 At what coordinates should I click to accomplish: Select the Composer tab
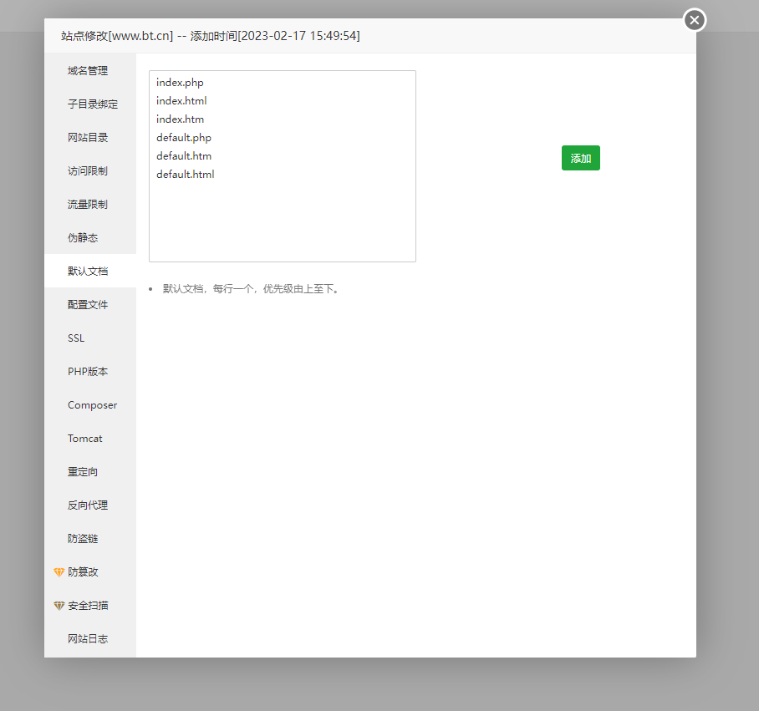point(92,405)
